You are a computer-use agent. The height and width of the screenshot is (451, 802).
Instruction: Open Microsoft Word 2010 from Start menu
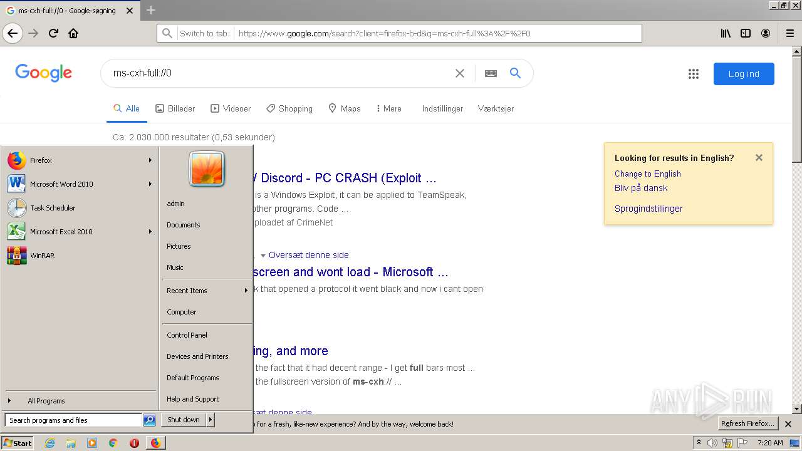coord(80,184)
